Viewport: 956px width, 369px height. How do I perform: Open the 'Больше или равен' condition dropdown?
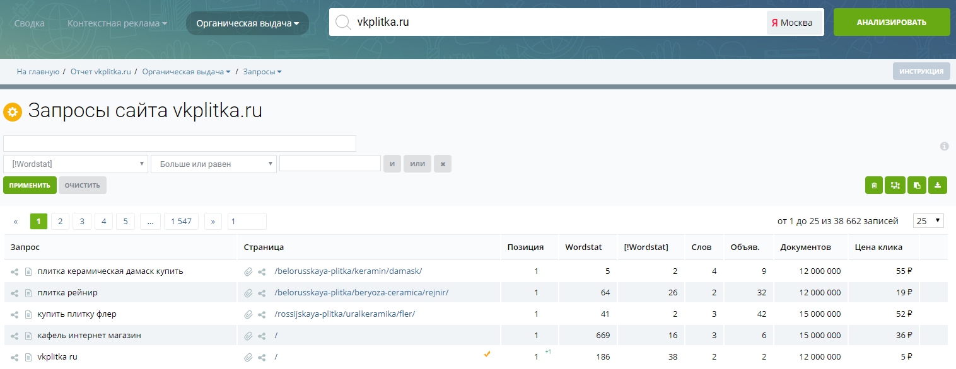pyautogui.click(x=214, y=164)
